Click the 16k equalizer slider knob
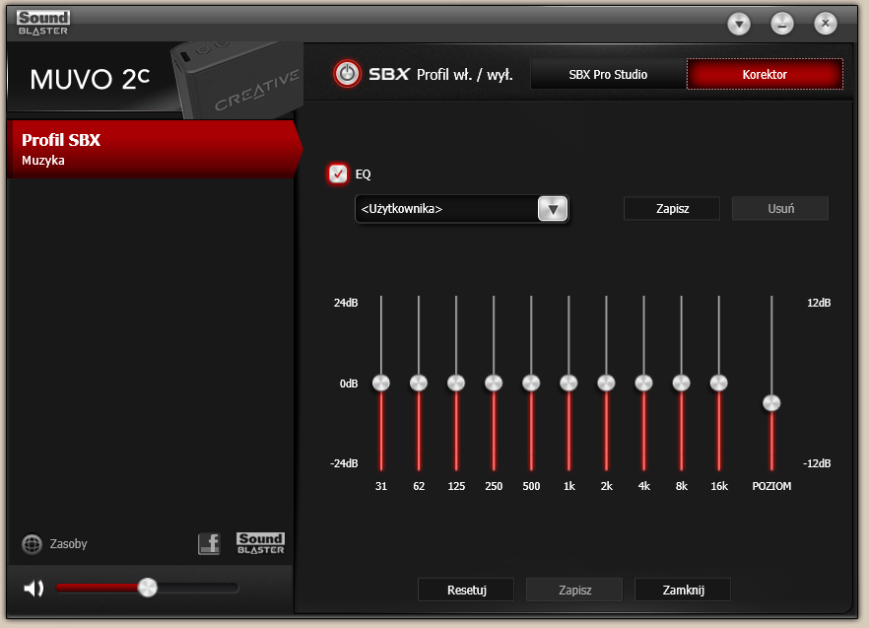 pos(719,383)
